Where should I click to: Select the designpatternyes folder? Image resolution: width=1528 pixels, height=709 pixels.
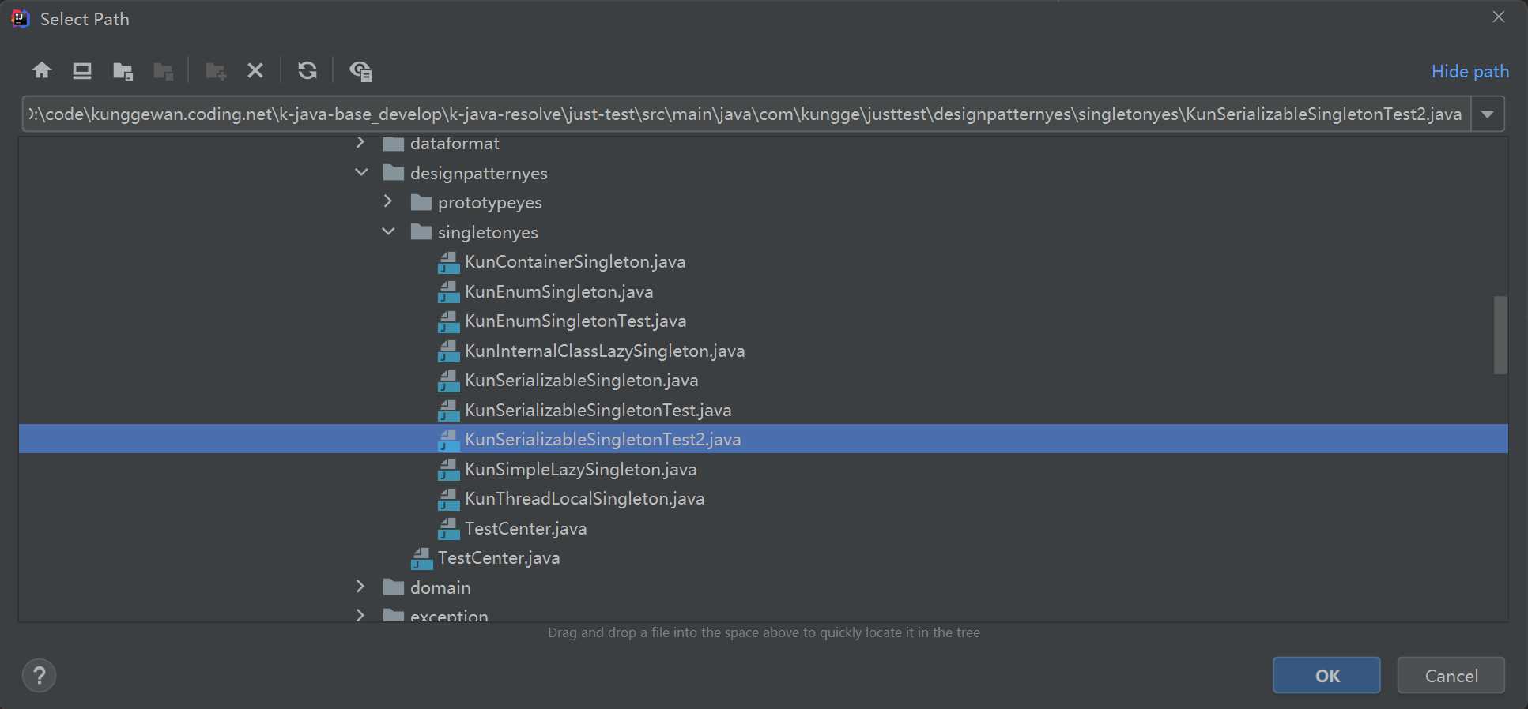(x=478, y=173)
